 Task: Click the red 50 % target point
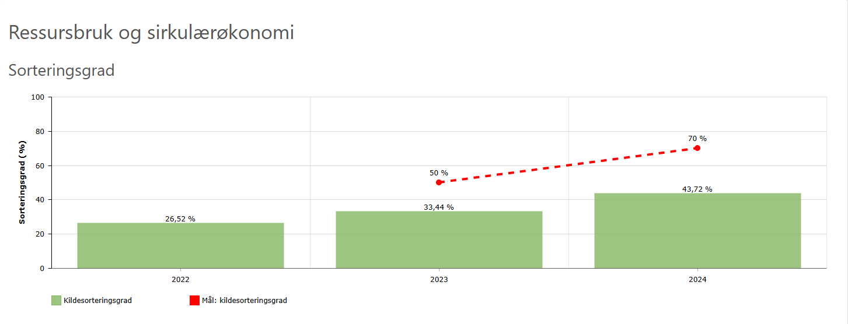click(439, 182)
